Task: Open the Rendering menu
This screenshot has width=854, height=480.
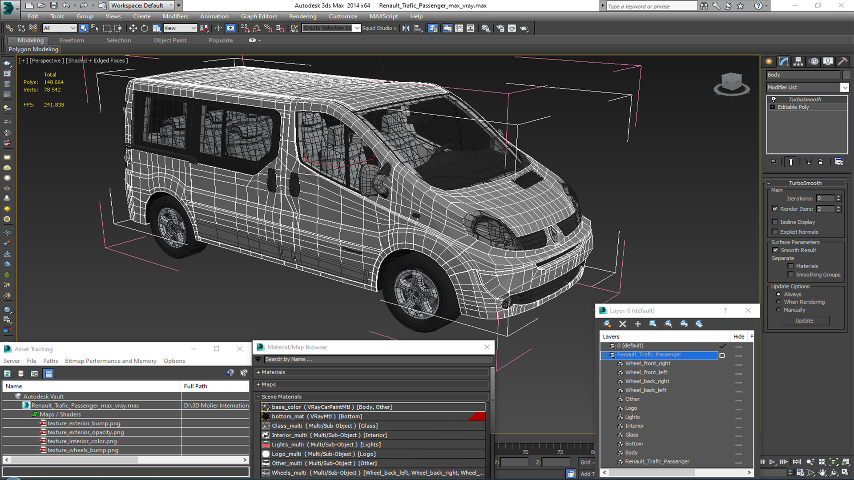Action: click(302, 16)
